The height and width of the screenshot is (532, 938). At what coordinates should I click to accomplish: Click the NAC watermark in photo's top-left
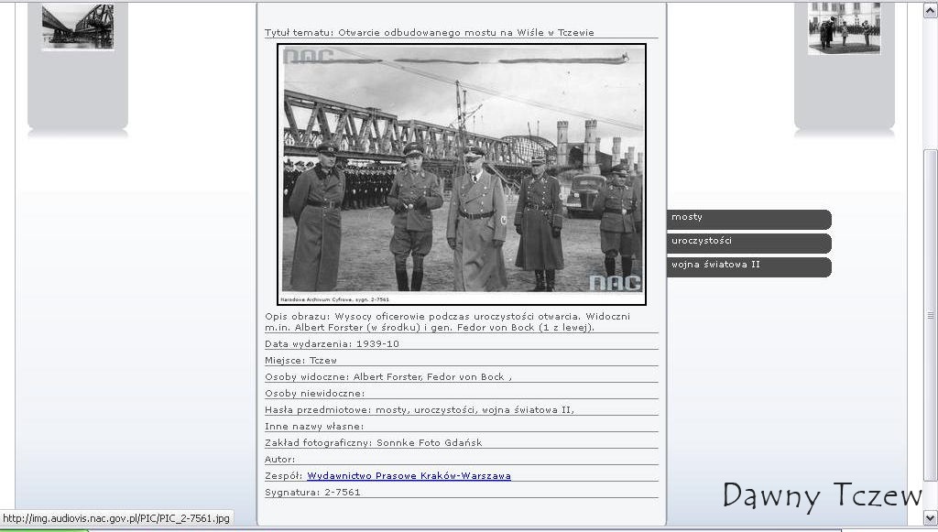(x=308, y=56)
